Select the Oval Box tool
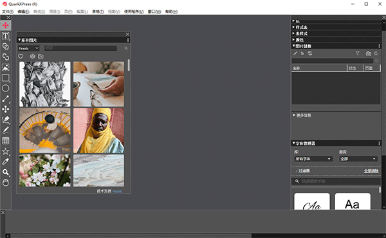Image resolution: width=386 pixels, height=238 pixels. pyautogui.click(x=5, y=88)
